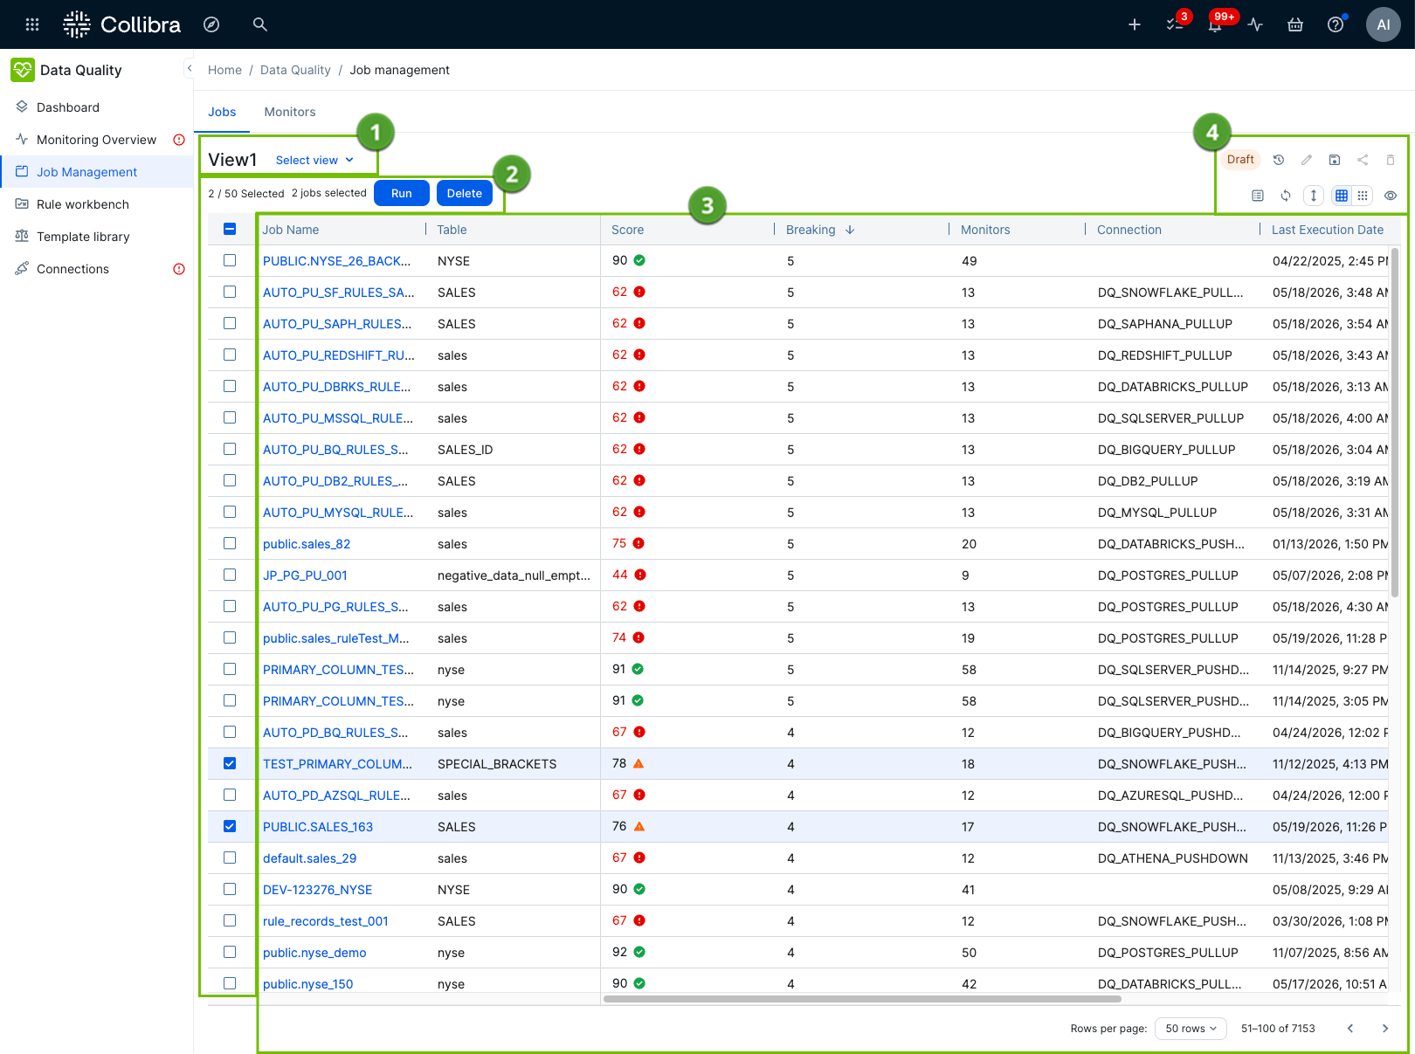Refresh the jobs table
The image size is (1415, 1054).
1286,196
